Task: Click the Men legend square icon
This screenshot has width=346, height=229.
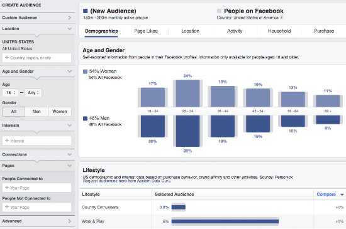Action: 85,119
